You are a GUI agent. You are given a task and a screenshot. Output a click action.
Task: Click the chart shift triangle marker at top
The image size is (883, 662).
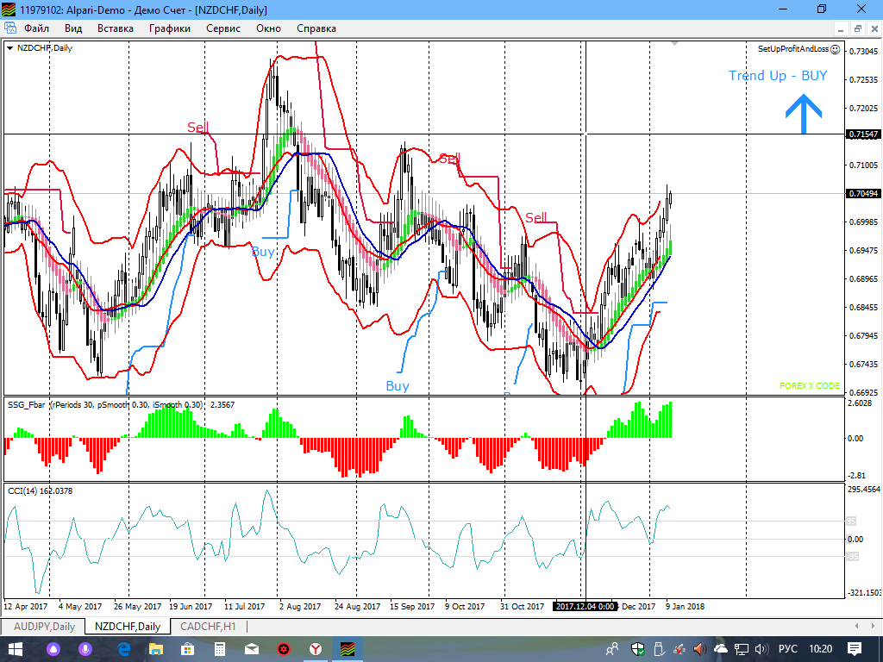click(674, 43)
